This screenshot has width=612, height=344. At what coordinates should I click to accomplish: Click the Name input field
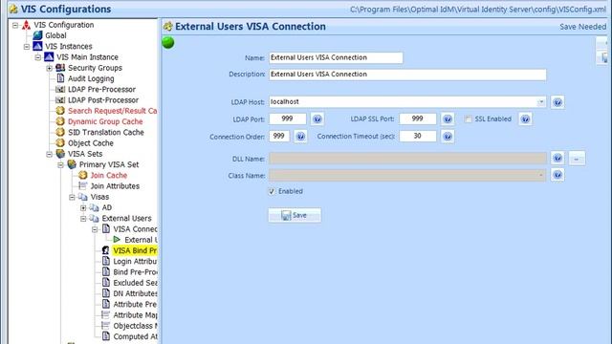pyautogui.click(x=336, y=57)
